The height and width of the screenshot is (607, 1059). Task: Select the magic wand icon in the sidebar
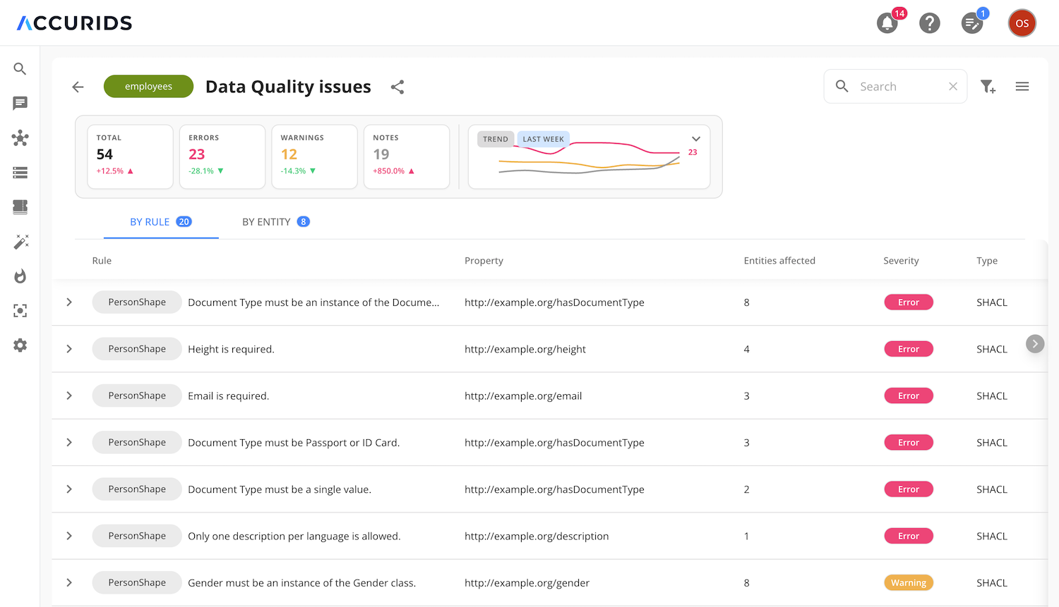pos(20,242)
